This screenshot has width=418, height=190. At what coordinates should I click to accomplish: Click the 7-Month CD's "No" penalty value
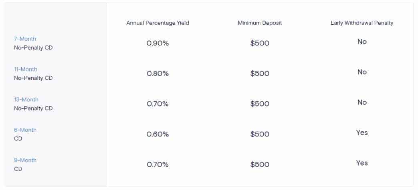pyautogui.click(x=362, y=42)
